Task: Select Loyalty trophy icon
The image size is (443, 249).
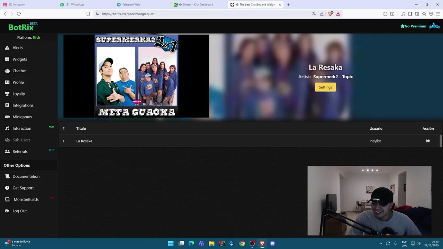Action: pyautogui.click(x=7, y=94)
